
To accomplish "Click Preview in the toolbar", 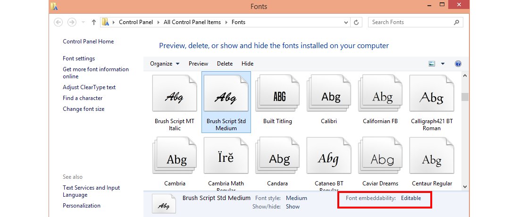I will (198, 64).
